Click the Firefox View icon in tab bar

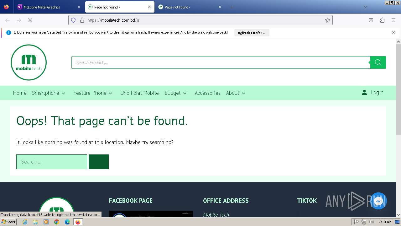[6, 7]
